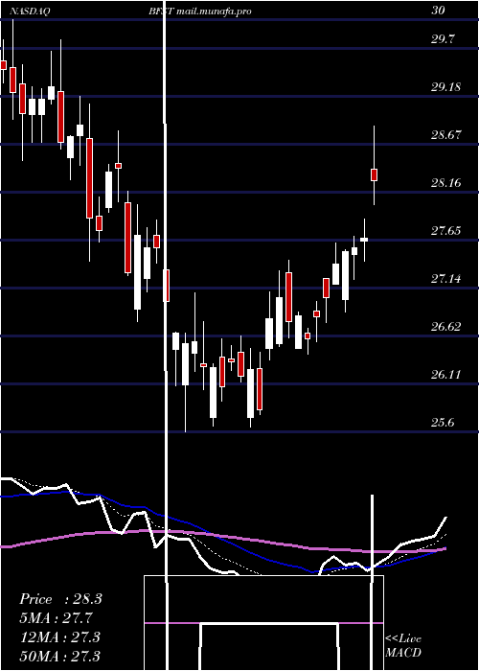
Task: Select the 27.14 price axis label
Action: pos(445,279)
